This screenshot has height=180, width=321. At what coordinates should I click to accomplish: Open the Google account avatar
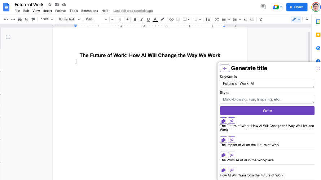click(316, 7)
